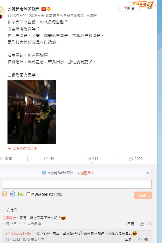Switch comments sorting to 按时间 tab
Image resolution: width=162 pixels, height=243 pixels.
(x=12, y=210)
